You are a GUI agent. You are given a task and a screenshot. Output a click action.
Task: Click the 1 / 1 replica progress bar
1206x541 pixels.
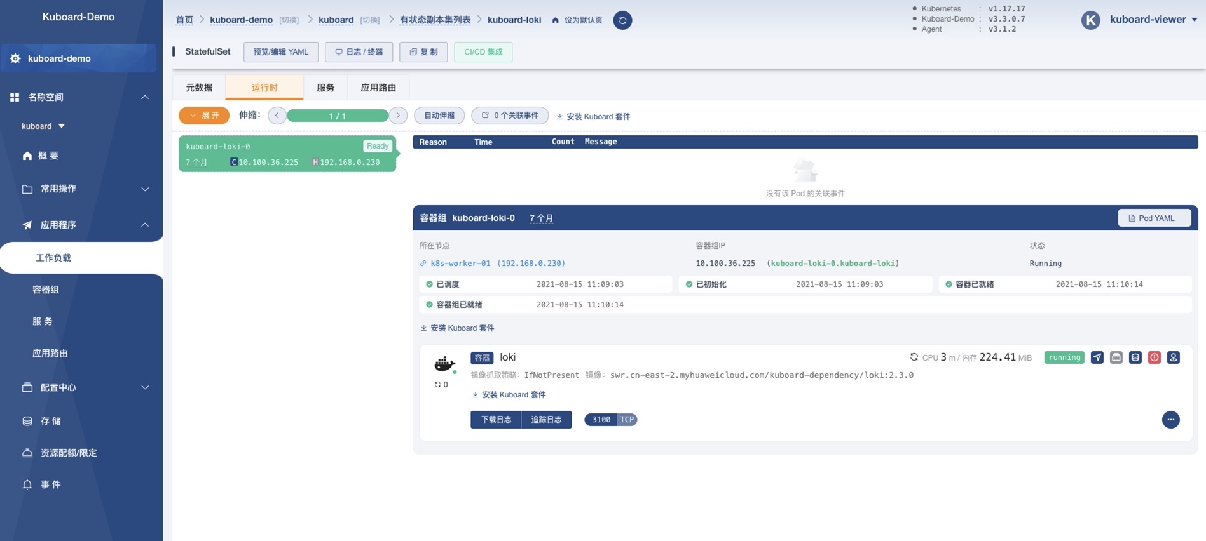coord(338,116)
